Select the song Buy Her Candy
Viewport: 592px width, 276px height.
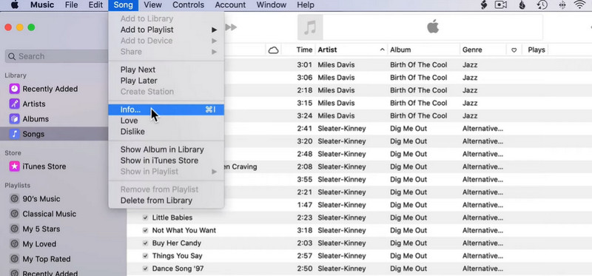176,243
